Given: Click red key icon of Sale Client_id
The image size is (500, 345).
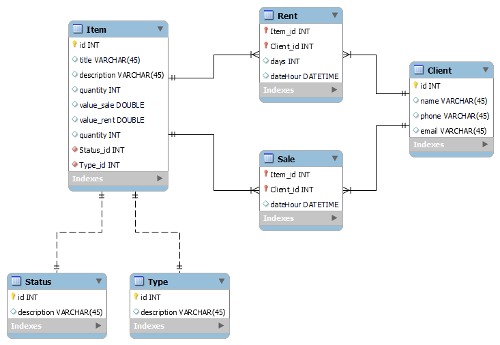Looking at the screenshot, I should point(266,188).
